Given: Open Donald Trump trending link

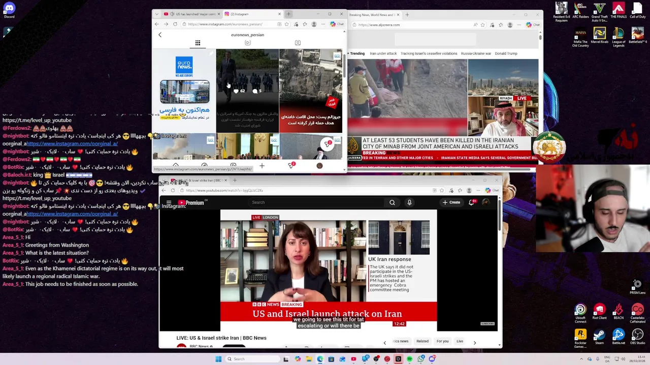Looking at the screenshot, I should point(506,53).
